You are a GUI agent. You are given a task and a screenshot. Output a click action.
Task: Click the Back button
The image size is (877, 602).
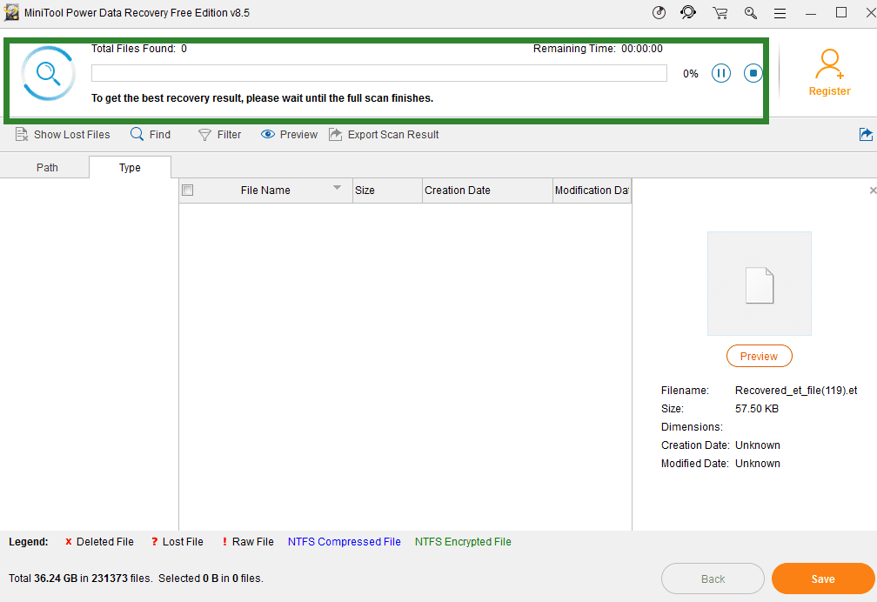(713, 579)
